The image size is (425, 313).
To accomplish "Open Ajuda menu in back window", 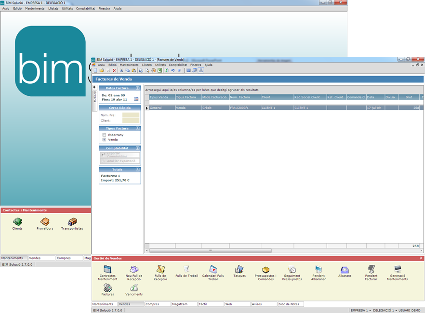I will pyautogui.click(x=118, y=8).
